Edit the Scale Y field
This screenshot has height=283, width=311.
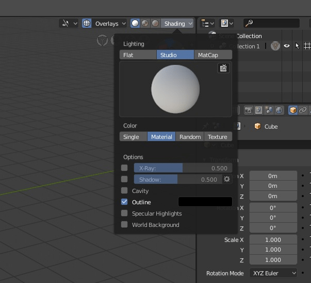click(273, 250)
